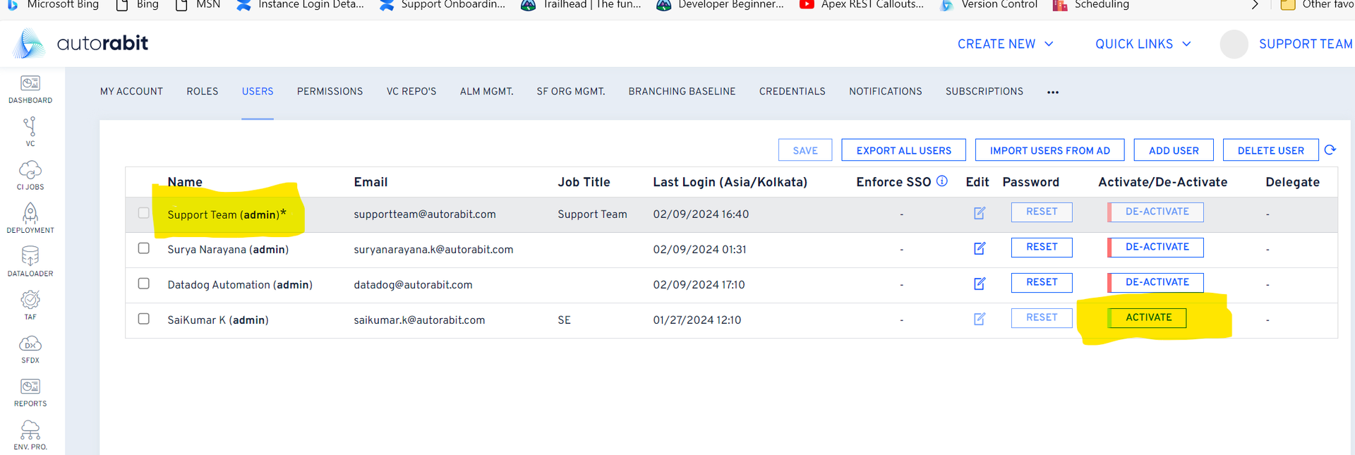This screenshot has width=1355, height=455.
Task: Check the SaiKumar K user checkbox
Action: click(x=144, y=319)
